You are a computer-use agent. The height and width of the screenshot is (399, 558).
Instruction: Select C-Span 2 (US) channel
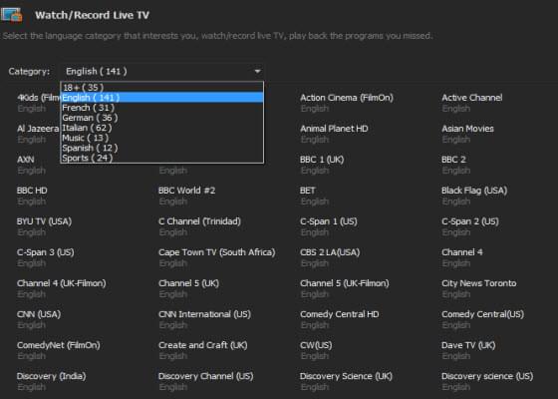(469, 221)
